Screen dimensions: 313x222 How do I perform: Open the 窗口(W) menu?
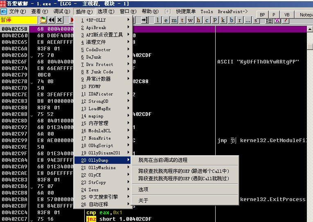[128, 11]
